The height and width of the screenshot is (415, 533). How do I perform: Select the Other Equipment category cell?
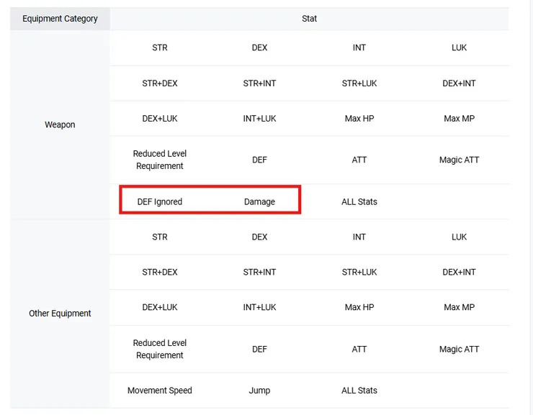60,314
